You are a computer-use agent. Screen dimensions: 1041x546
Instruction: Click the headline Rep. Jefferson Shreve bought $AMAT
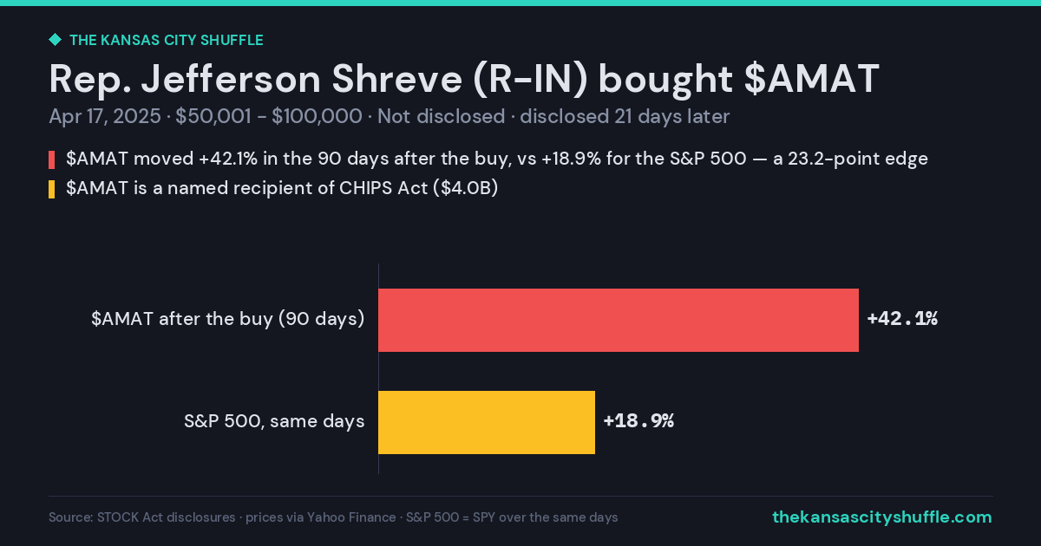point(464,79)
